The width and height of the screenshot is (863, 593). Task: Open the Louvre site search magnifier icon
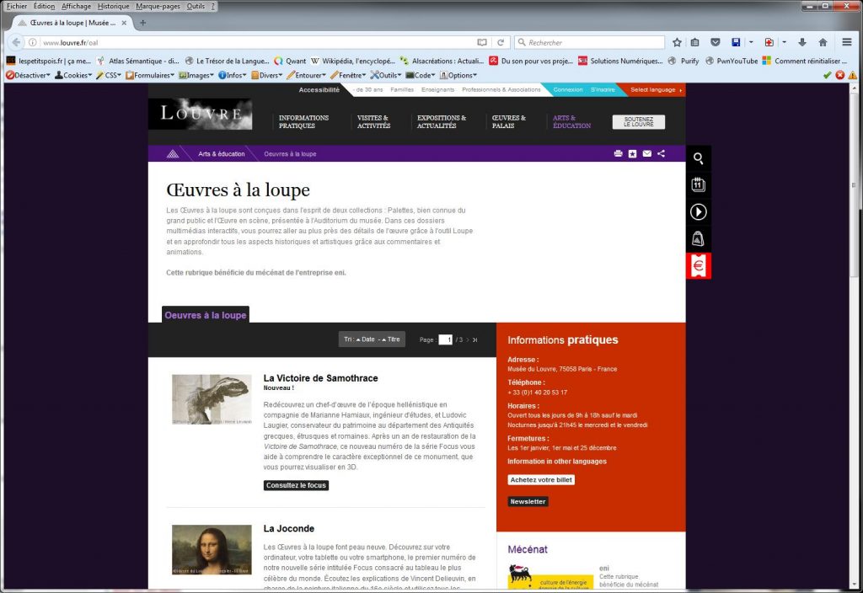pos(699,158)
